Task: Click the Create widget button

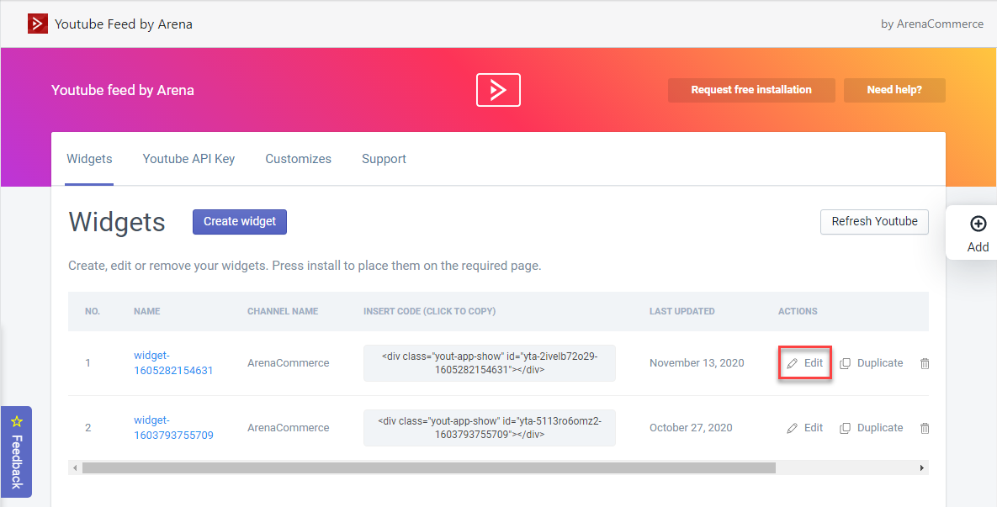Action: point(240,222)
